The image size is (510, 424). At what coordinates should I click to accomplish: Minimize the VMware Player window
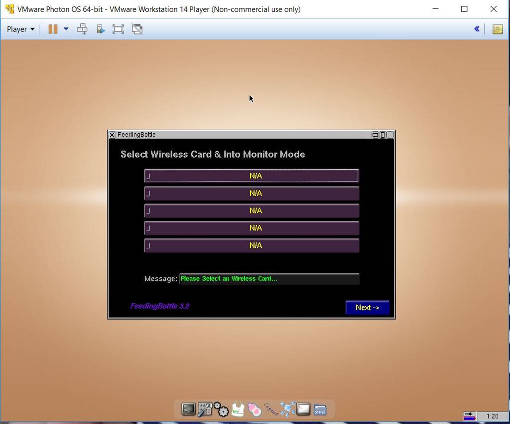click(435, 9)
